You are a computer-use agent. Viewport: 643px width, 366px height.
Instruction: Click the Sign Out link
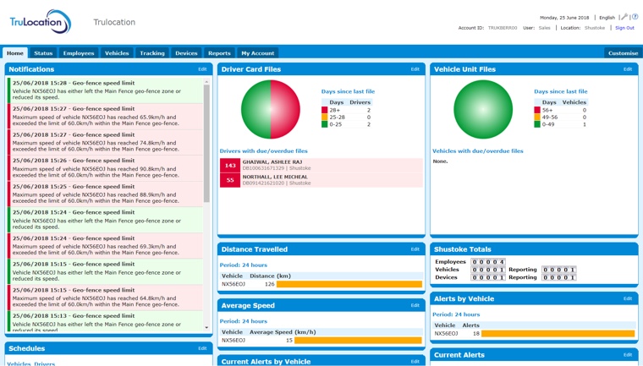tap(624, 28)
